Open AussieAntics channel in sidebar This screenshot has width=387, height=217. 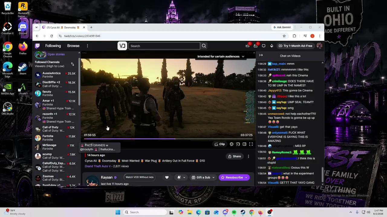(55, 75)
